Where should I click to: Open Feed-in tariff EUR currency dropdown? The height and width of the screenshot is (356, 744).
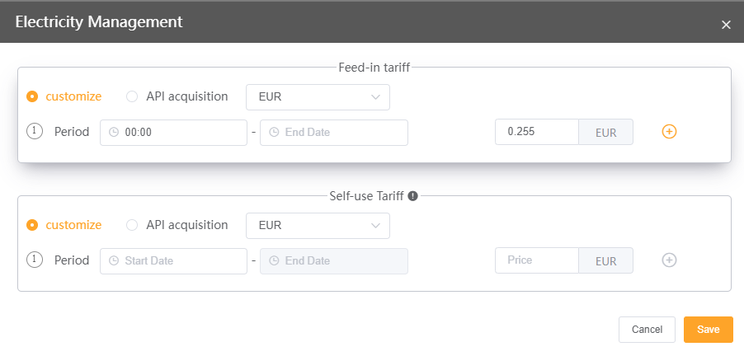click(x=318, y=96)
